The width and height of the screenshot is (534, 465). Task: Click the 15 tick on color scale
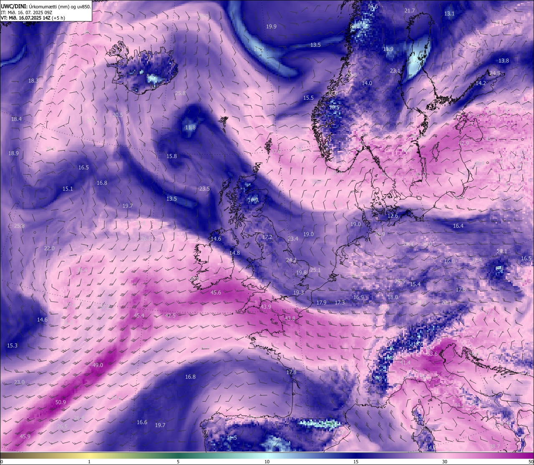coord(356,461)
